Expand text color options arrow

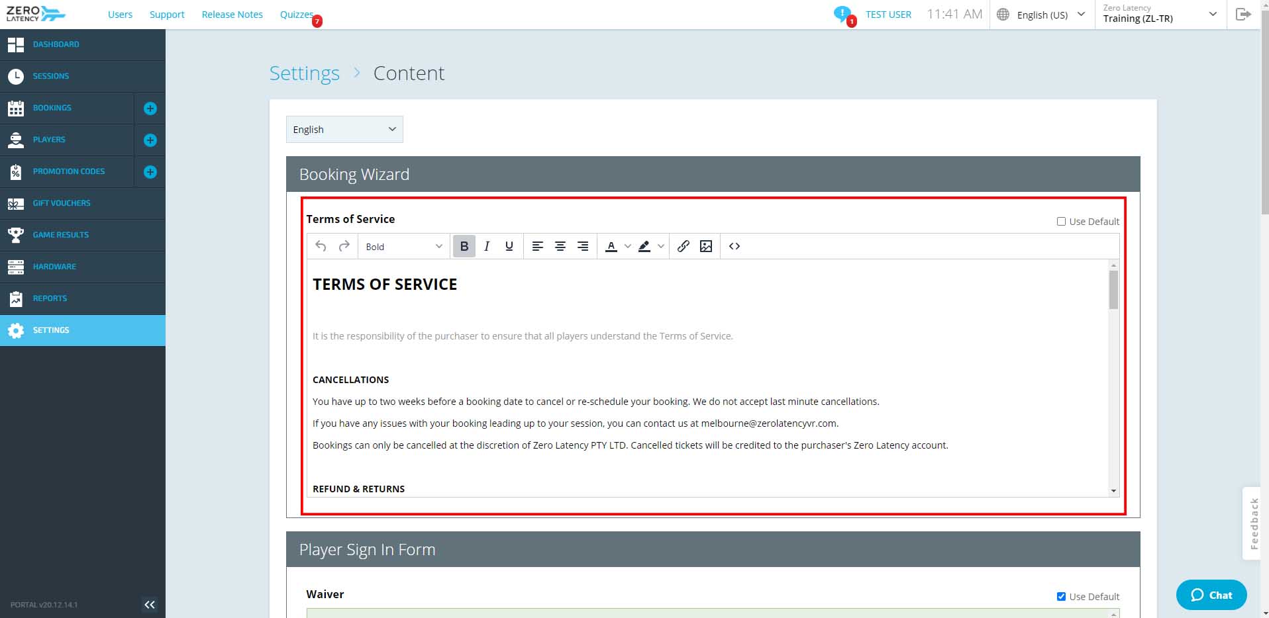click(627, 246)
